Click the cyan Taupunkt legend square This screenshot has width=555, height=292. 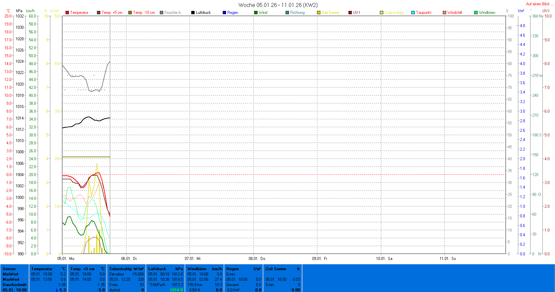coord(413,13)
